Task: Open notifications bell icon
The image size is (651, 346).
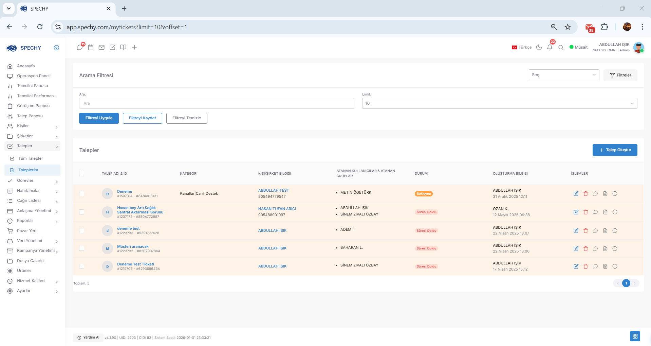Action: pos(550,47)
